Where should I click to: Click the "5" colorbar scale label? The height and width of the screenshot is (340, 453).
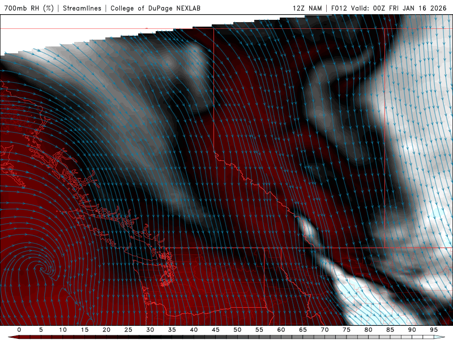click(41, 330)
